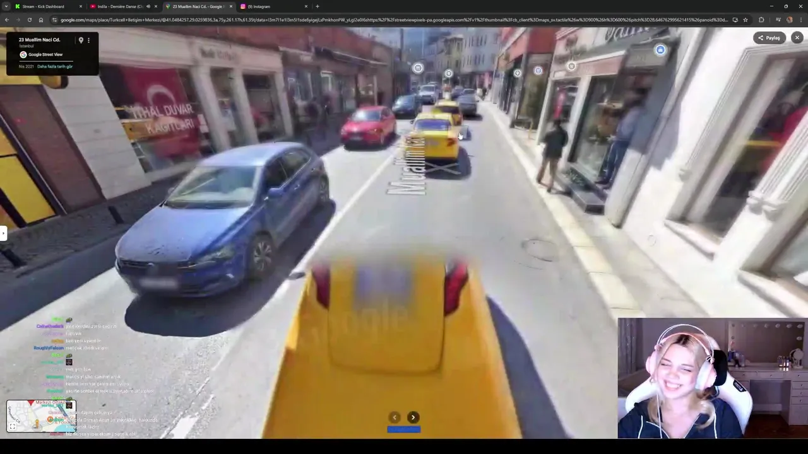Close Street View with the X button
The width and height of the screenshot is (808, 454).
click(x=797, y=38)
